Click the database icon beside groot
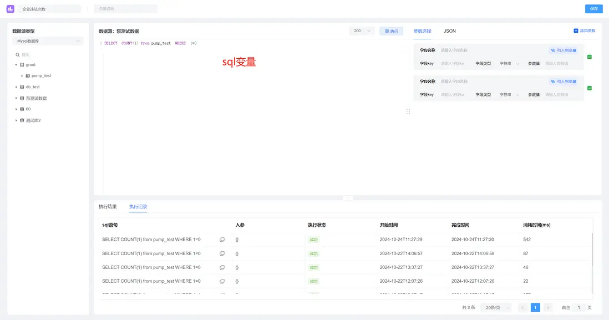 point(22,65)
